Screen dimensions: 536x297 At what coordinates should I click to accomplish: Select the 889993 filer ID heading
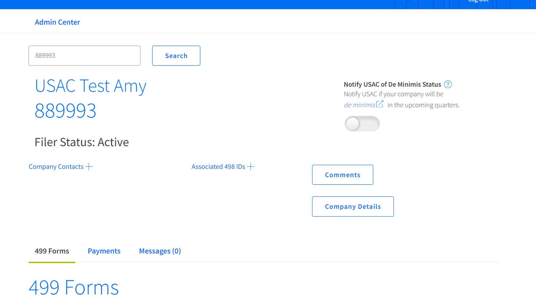pyautogui.click(x=65, y=110)
